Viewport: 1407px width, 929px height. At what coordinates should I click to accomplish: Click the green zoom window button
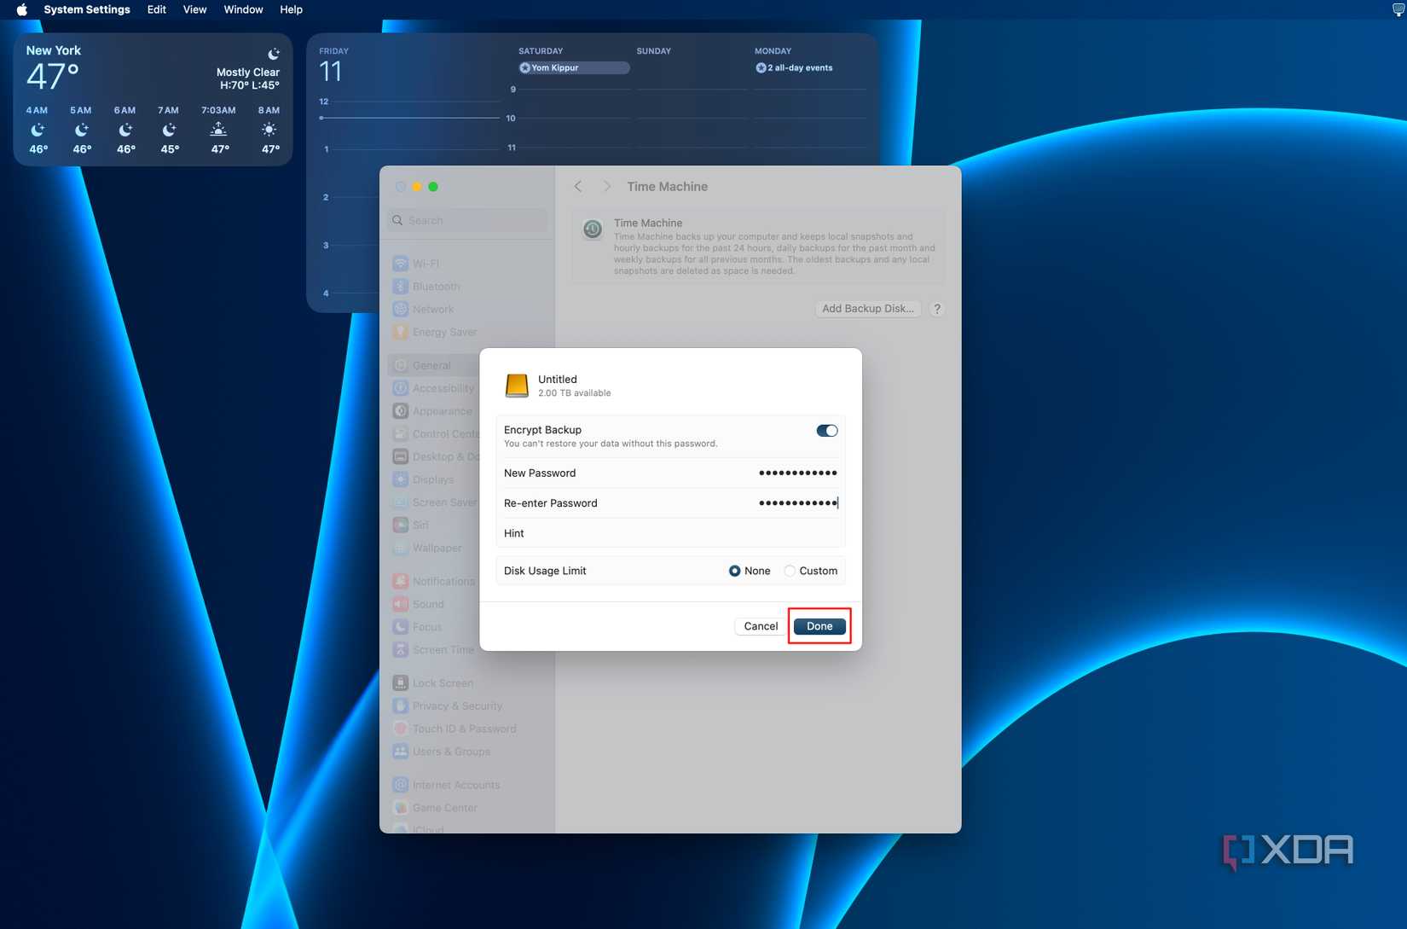433,187
